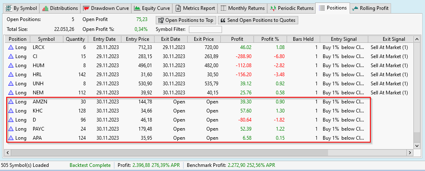Click the Periodic Returns bar icon
Viewport: 425px width, 171px height.
click(x=273, y=8)
